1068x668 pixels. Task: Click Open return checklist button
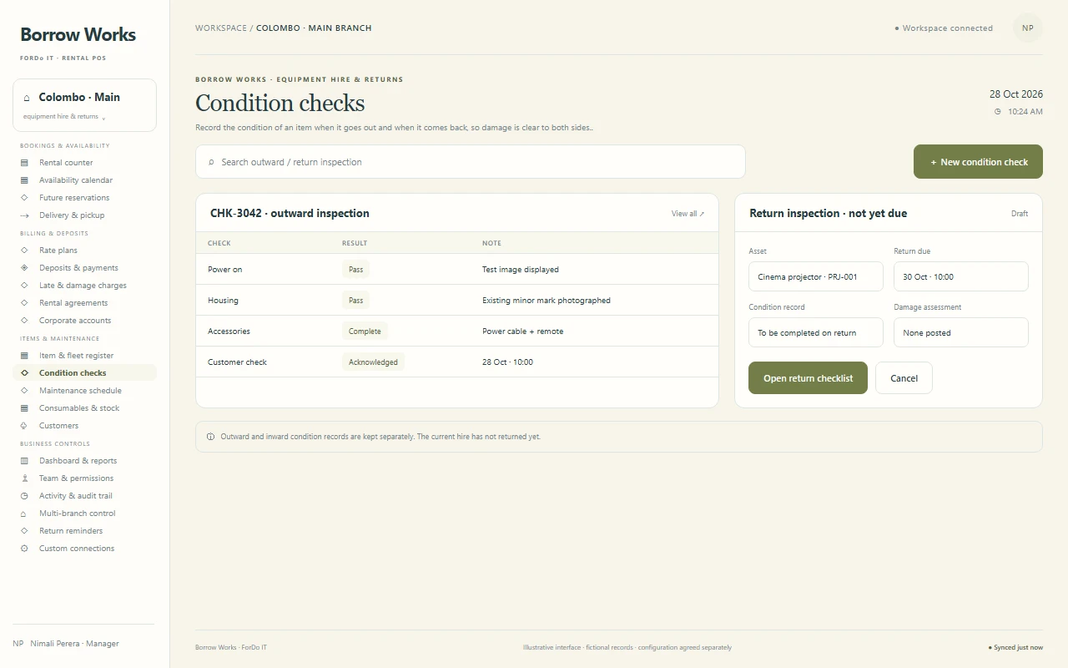point(808,378)
